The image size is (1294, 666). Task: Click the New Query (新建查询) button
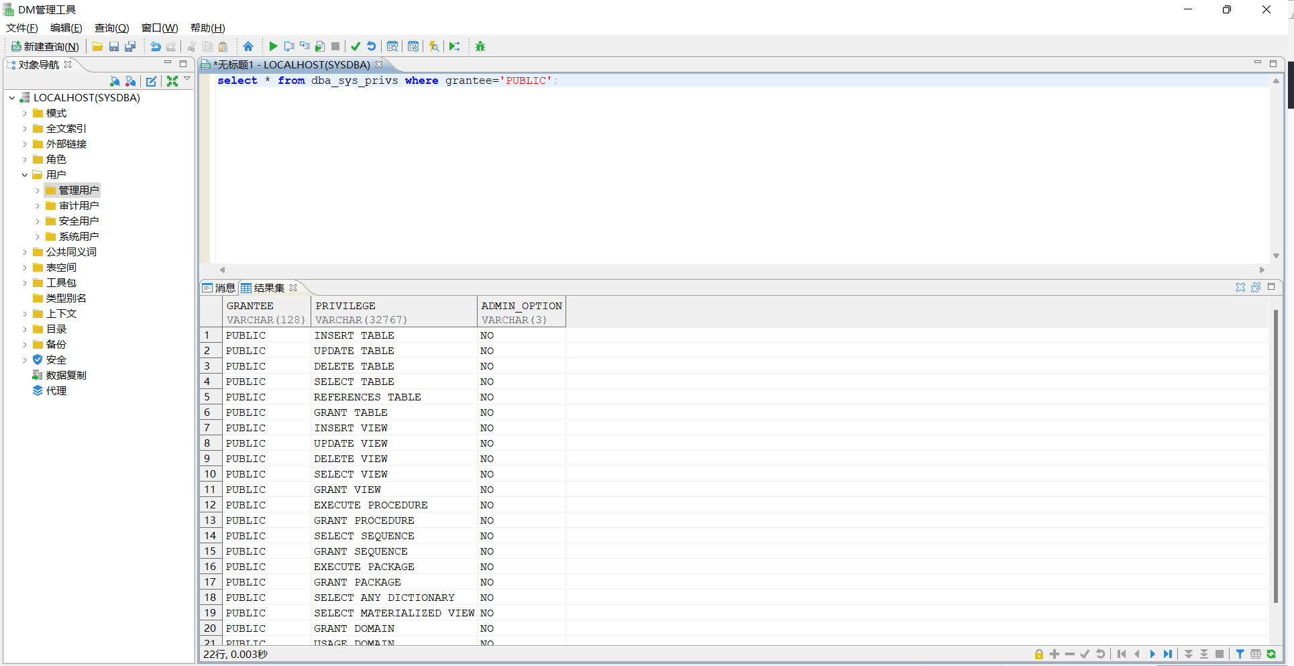[45, 46]
